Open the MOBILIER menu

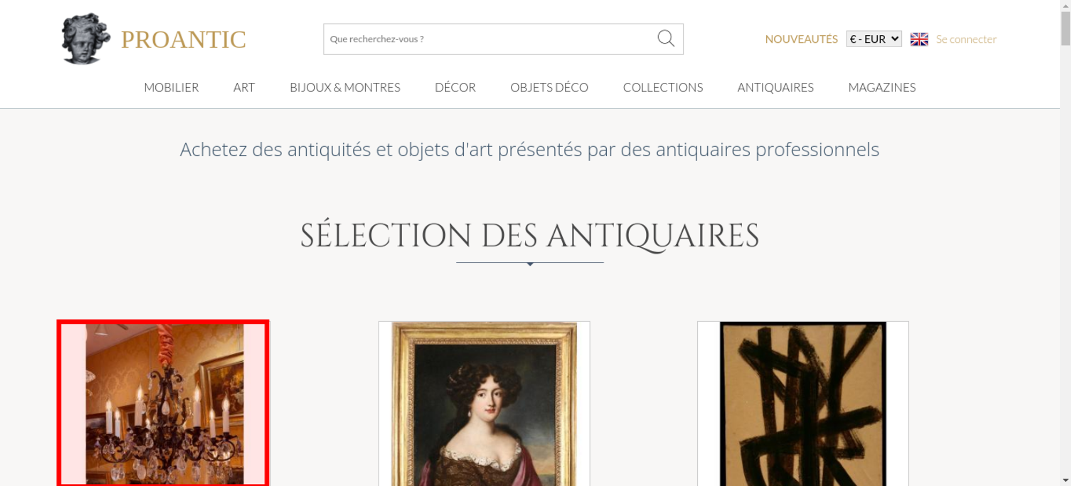pos(171,87)
